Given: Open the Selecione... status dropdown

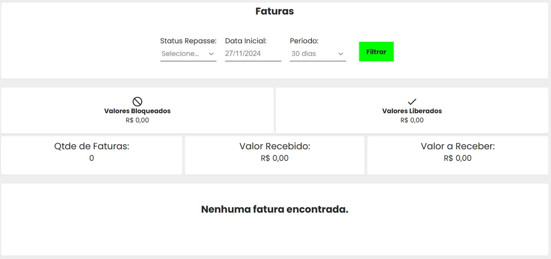Looking at the screenshot, I should (188, 54).
